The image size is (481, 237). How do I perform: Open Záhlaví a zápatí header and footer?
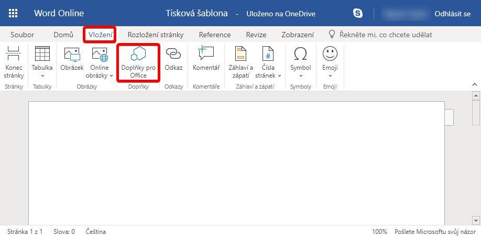point(241,63)
